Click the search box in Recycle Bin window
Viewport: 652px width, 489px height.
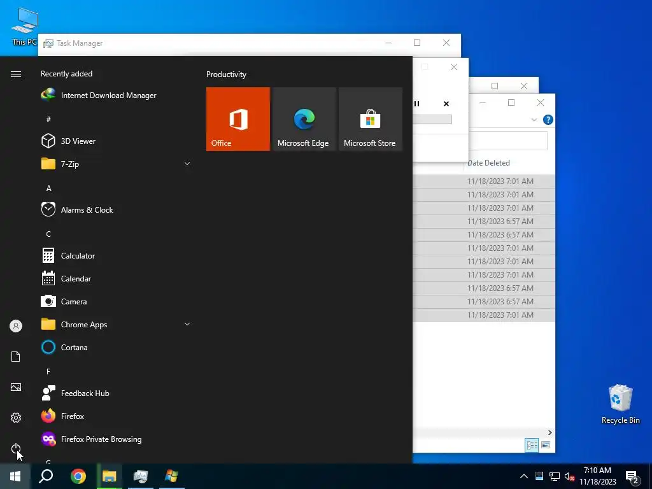507,141
